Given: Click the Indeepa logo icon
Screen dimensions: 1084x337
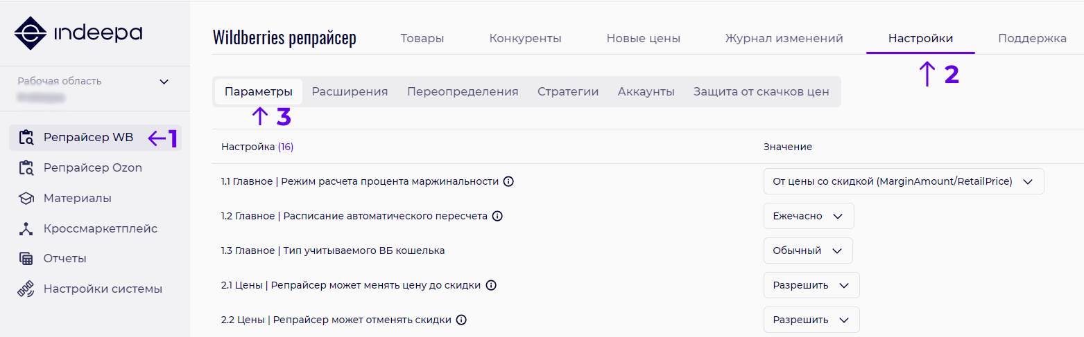Looking at the screenshot, I should click(30, 33).
